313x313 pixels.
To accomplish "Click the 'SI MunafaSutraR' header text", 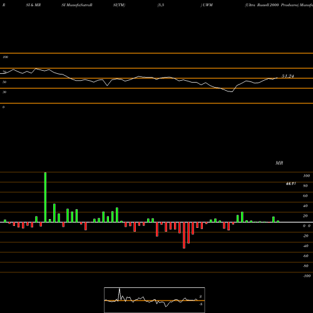I will pyautogui.click(x=77, y=5).
